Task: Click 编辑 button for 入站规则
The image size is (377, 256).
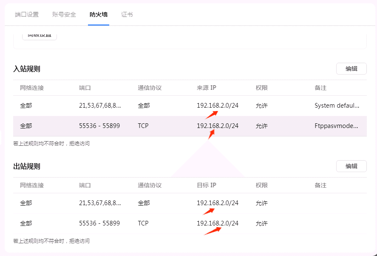Action: (351, 69)
